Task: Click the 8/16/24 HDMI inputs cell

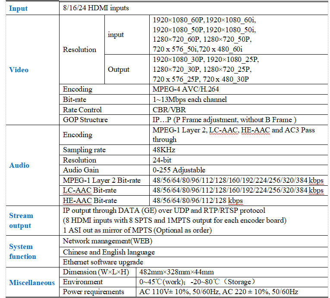Action: (96, 8)
